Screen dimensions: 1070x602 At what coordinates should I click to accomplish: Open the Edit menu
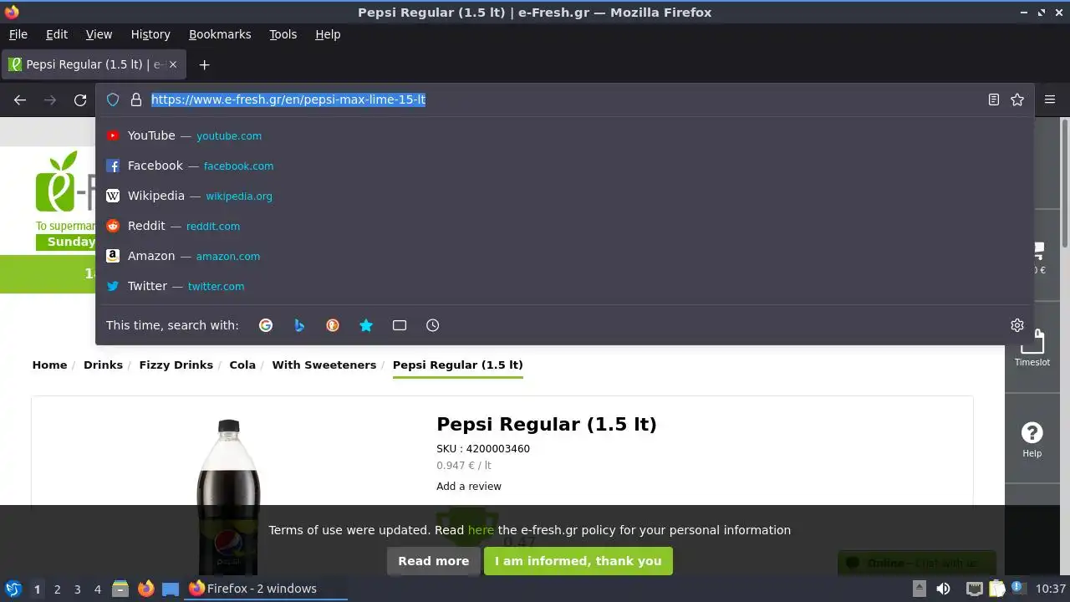(x=57, y=34)
